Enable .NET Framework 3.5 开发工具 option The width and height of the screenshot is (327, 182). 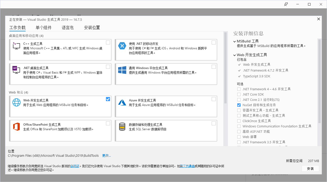point(239,142)
